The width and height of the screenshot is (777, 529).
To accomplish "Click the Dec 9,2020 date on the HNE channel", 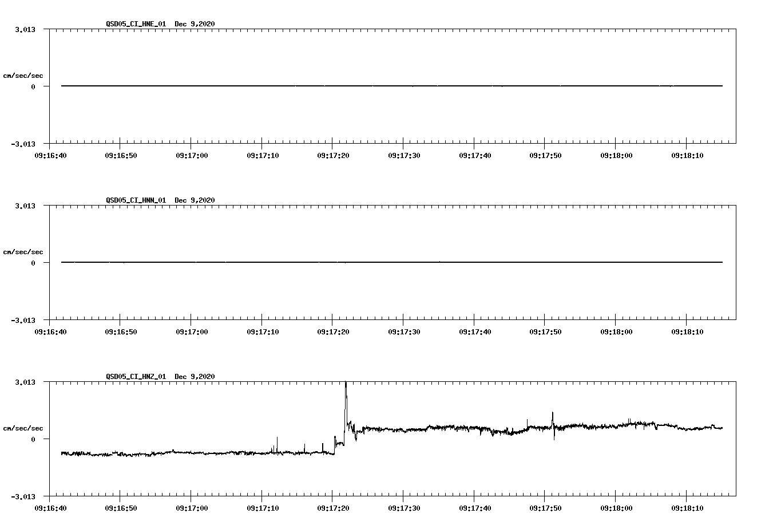I will (195, 24).
